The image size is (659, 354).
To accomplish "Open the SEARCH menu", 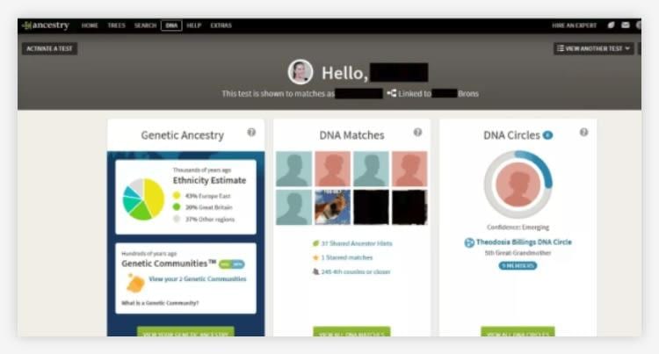I will click(145, 25).
